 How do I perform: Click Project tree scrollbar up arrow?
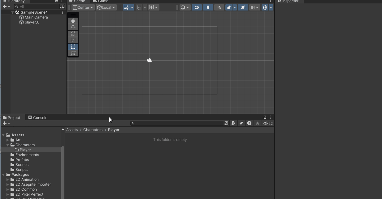pyautogui.click(x=63, y=129)
